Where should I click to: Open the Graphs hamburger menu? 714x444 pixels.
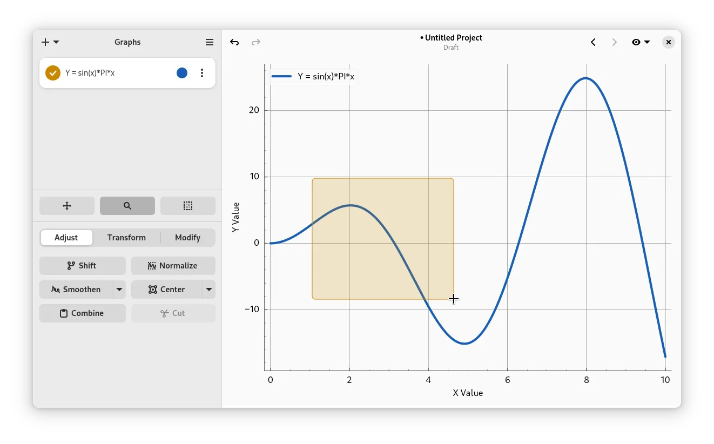pyautogui.click(x=210, y=42)
